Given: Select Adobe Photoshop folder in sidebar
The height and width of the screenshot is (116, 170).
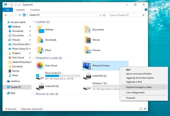Looking at the screenshot, I should click(x=21, y=62).
